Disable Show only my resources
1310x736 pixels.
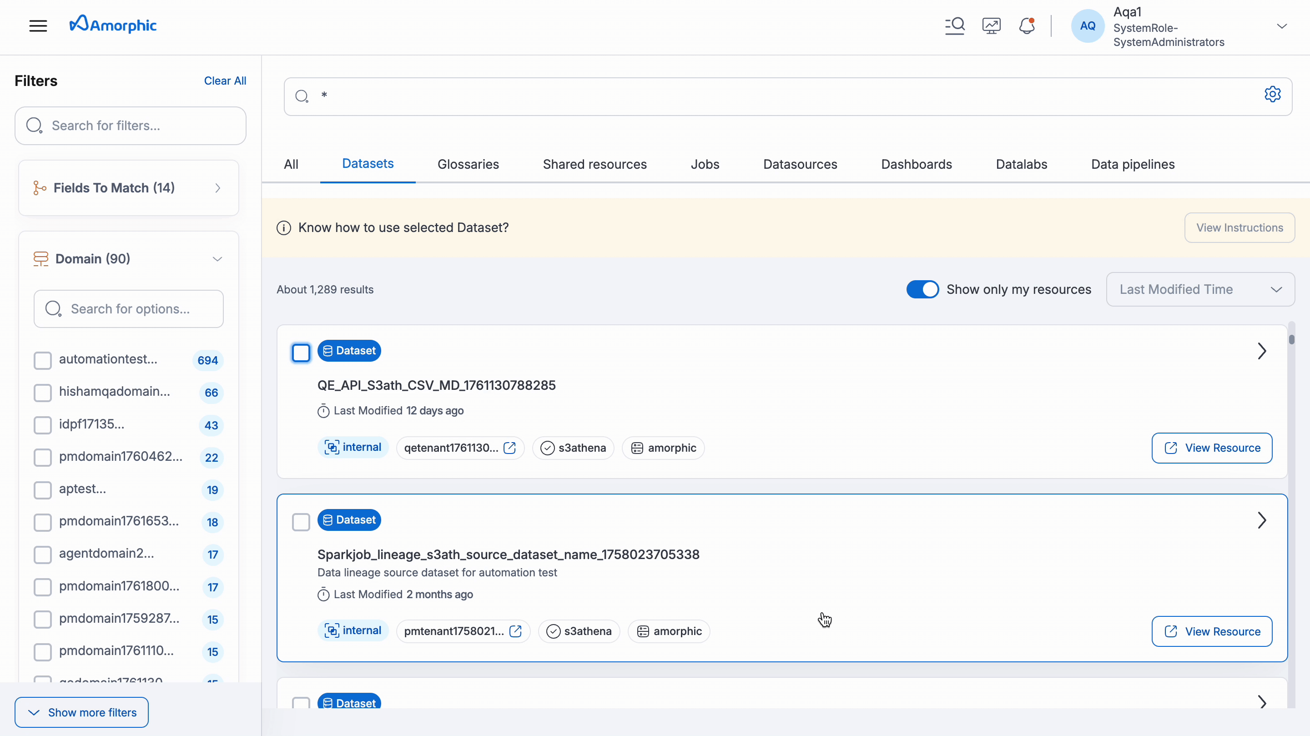point(922,289)
